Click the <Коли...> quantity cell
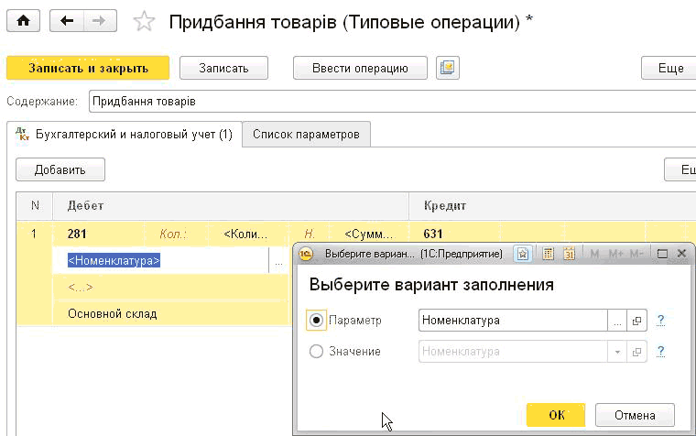This screenshot has height=436, width=696. point(246,234)
